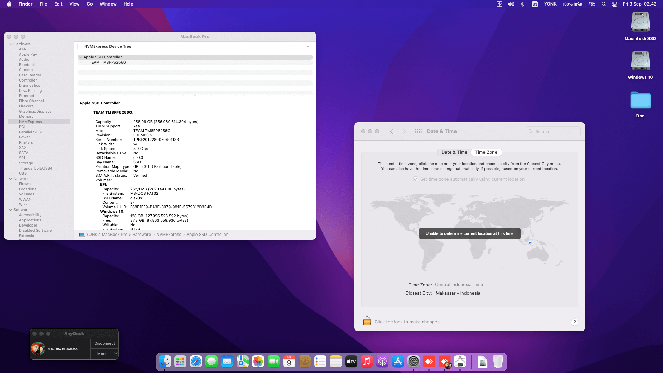Collapse the NVMExpress Device Tree header chevron
Screen dimensions: 663x373
(x=308, y=46)
